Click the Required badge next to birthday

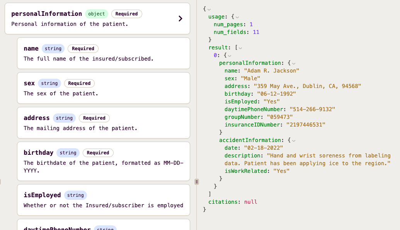click(x=98, y=152)
